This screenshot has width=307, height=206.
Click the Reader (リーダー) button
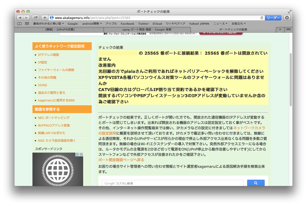tap(273, 18)
